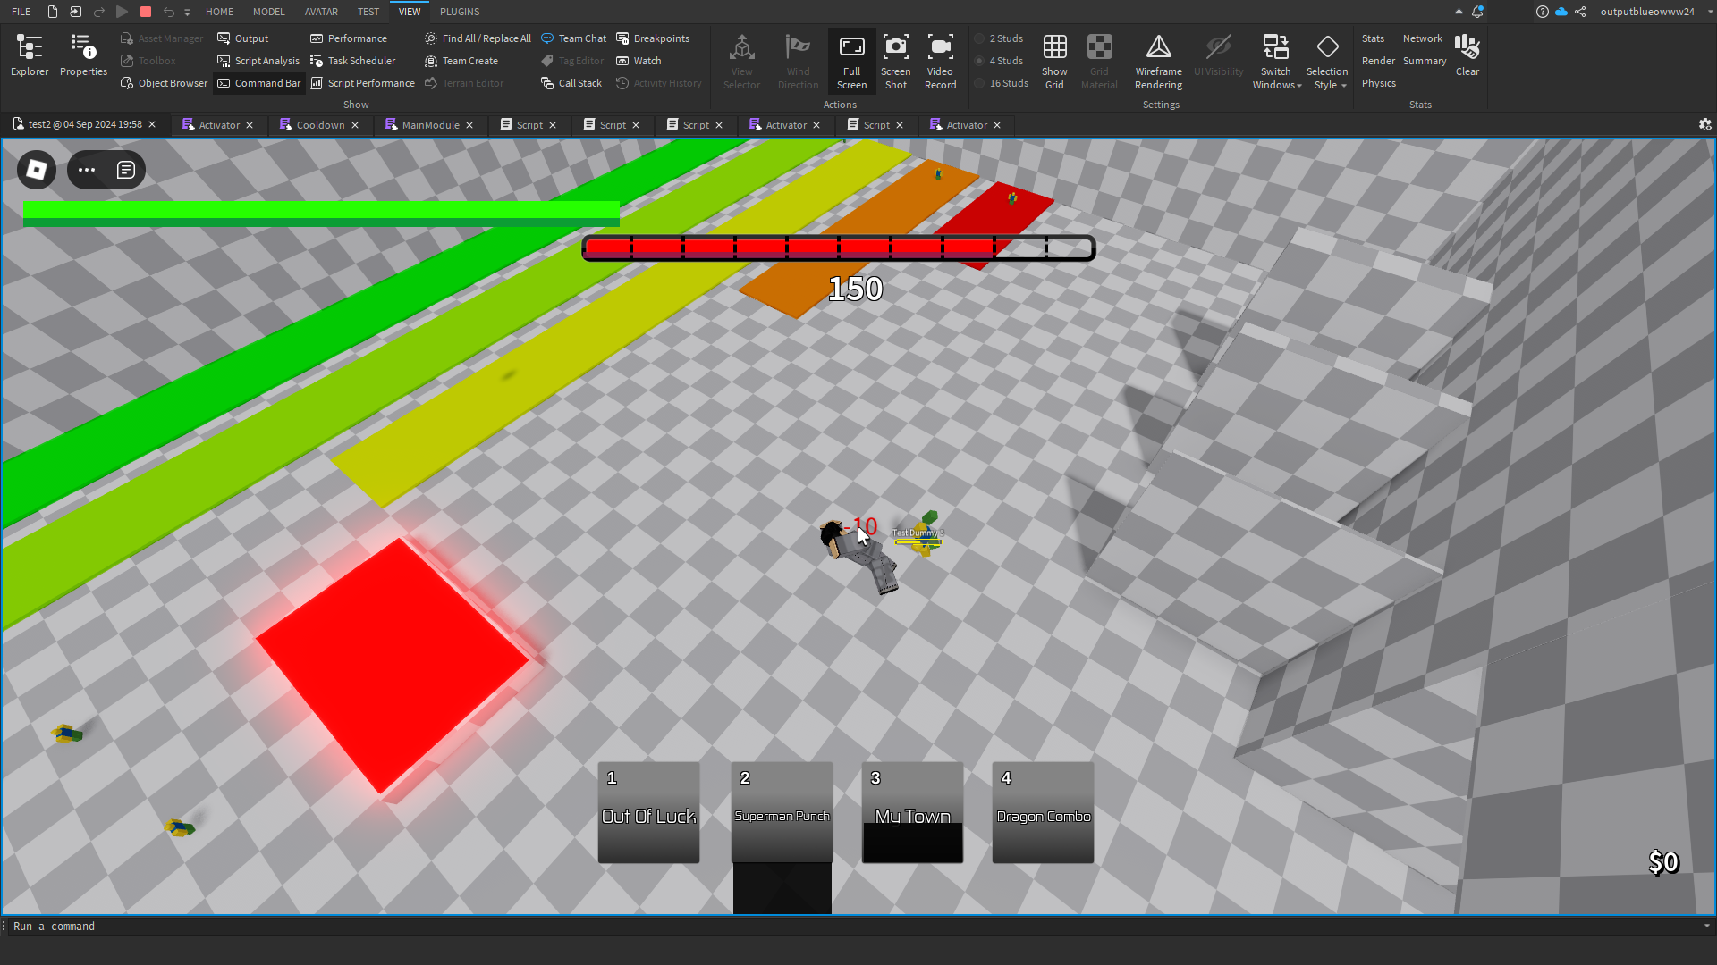Switch to the PLUGINS ribbon tab
The height and width of the screenshot is (965, 1717).
pos(460,12)
